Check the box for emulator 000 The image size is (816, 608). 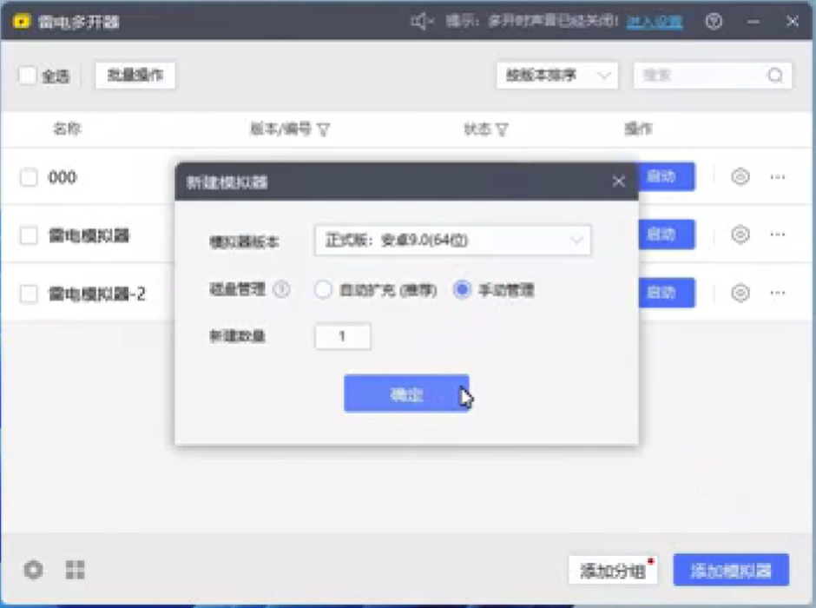pyautogui.click(x=28, y=177)
